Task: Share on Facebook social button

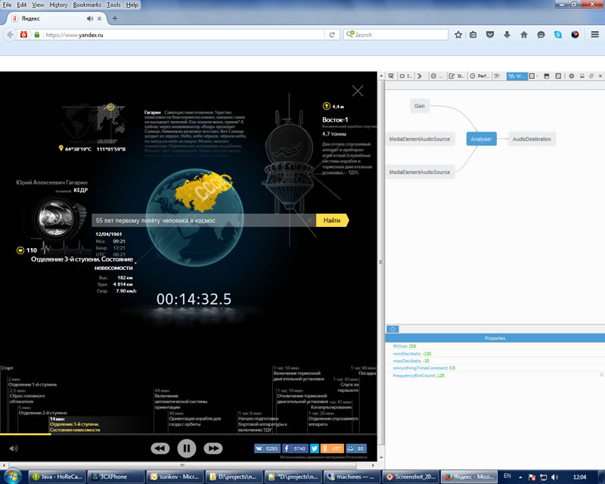Action: [295, 448]
